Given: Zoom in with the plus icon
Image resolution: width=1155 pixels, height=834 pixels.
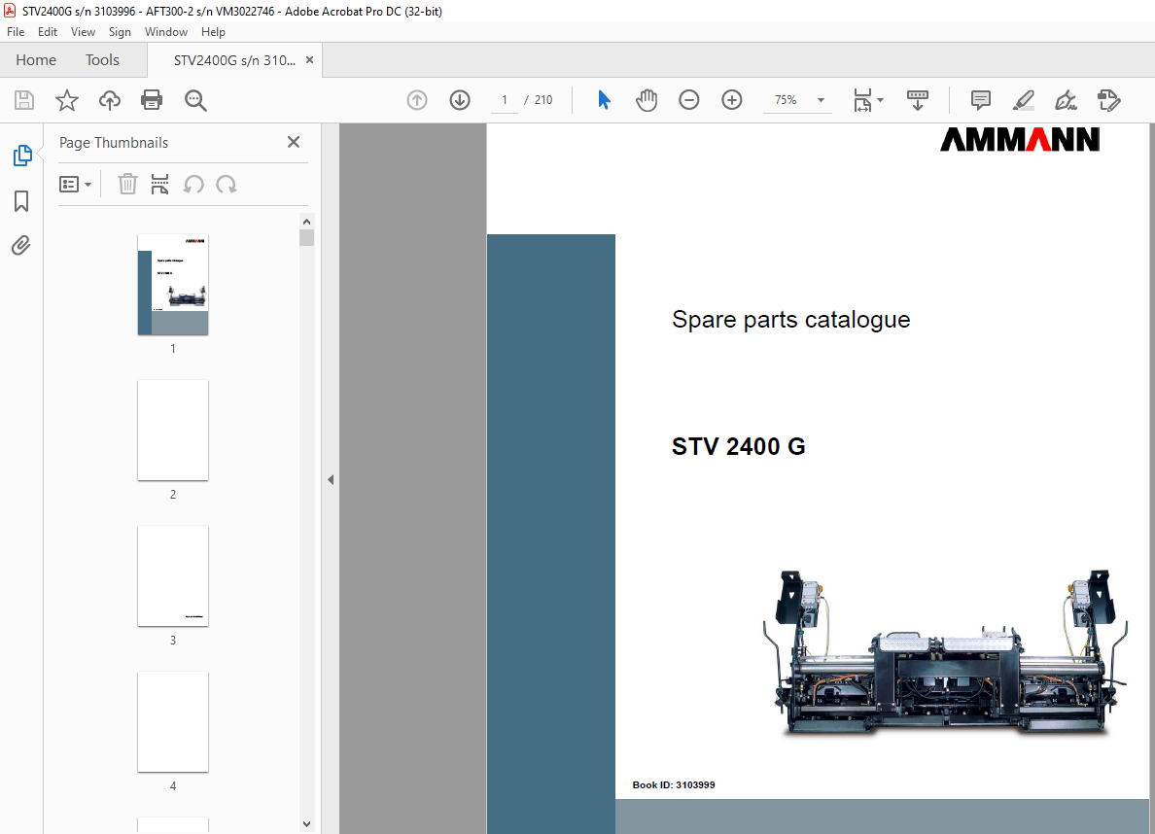Looking at the screenshot, I should pos(731,100).
